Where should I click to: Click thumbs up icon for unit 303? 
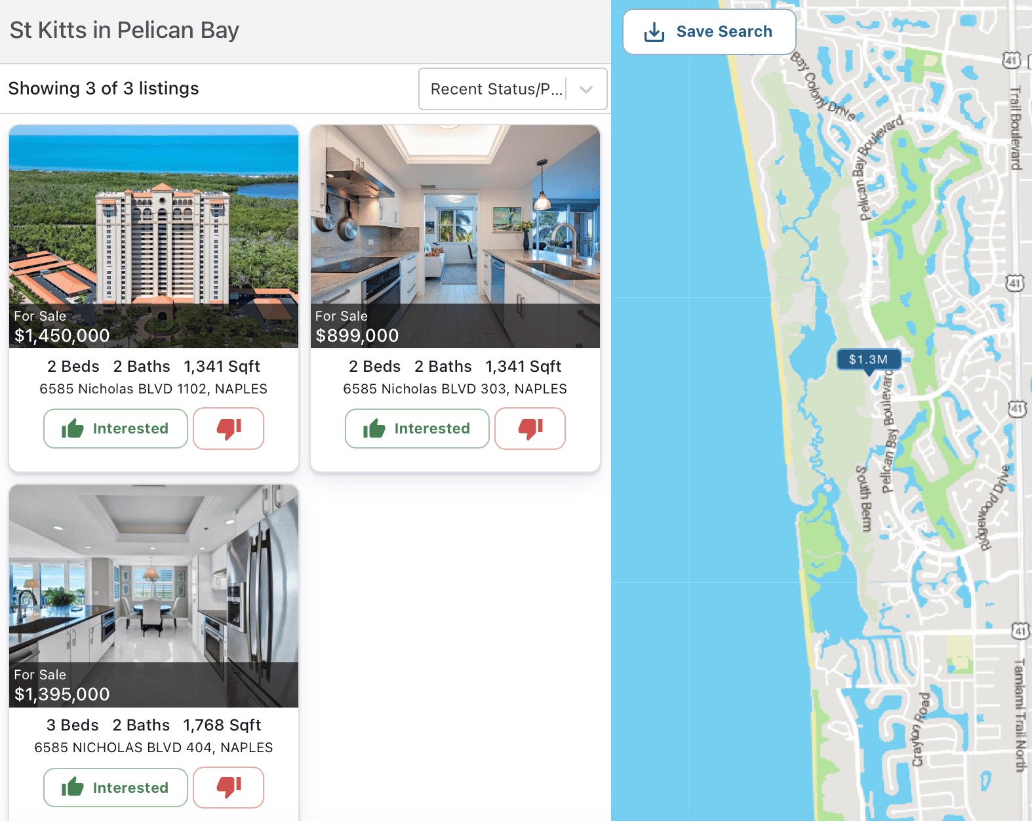click(x=374, y=429)
